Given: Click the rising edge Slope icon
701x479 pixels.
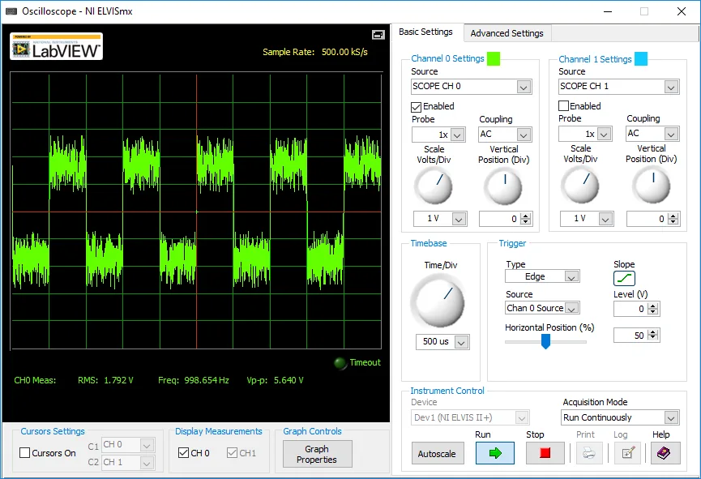Looking at the screenshot, I should click(624, 278).
